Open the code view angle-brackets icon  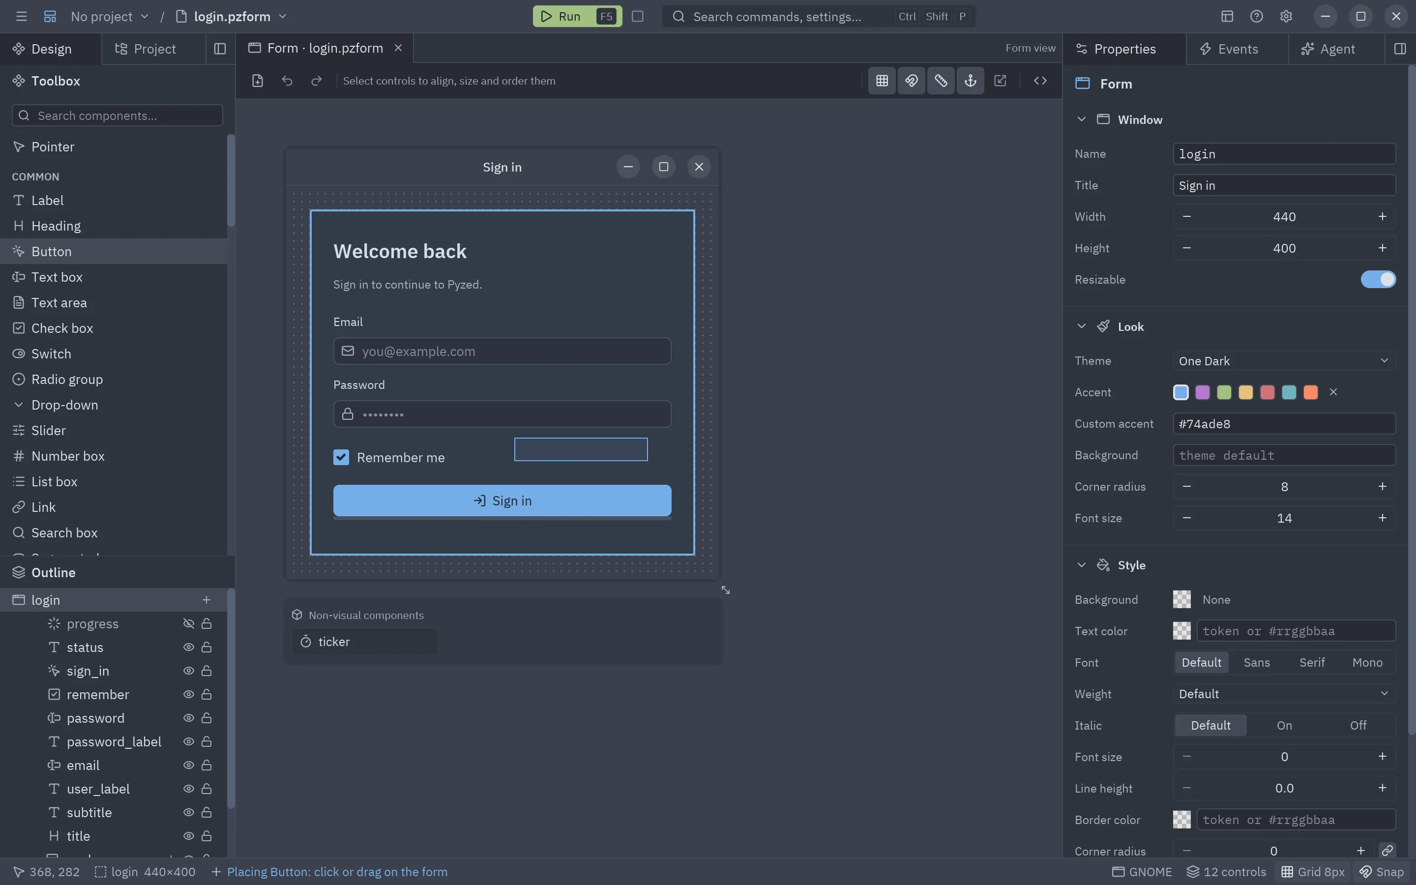1040,81
